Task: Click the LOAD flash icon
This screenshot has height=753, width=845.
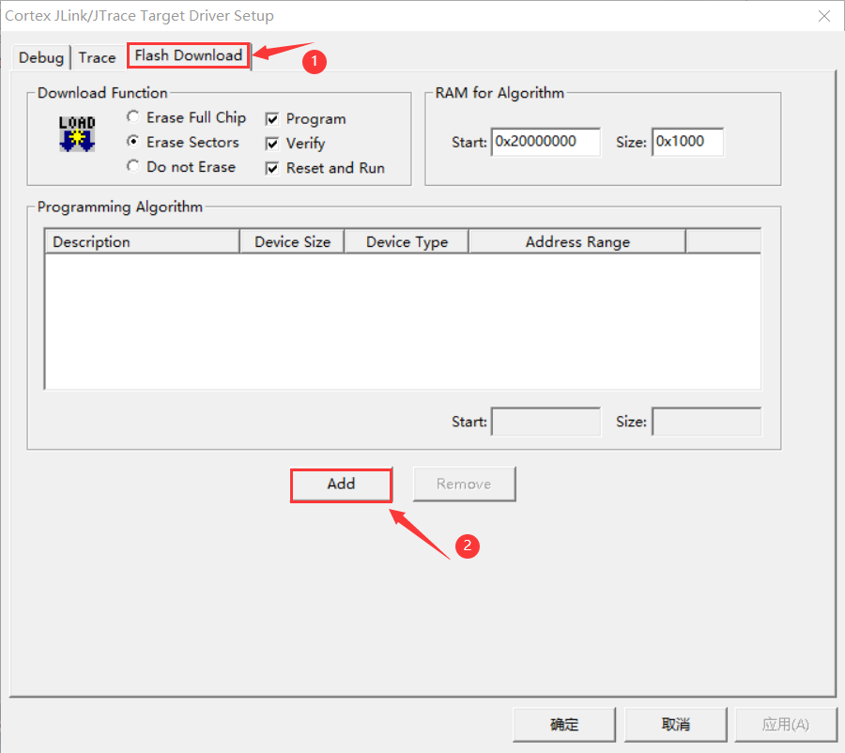Action: tap(75, 133)
